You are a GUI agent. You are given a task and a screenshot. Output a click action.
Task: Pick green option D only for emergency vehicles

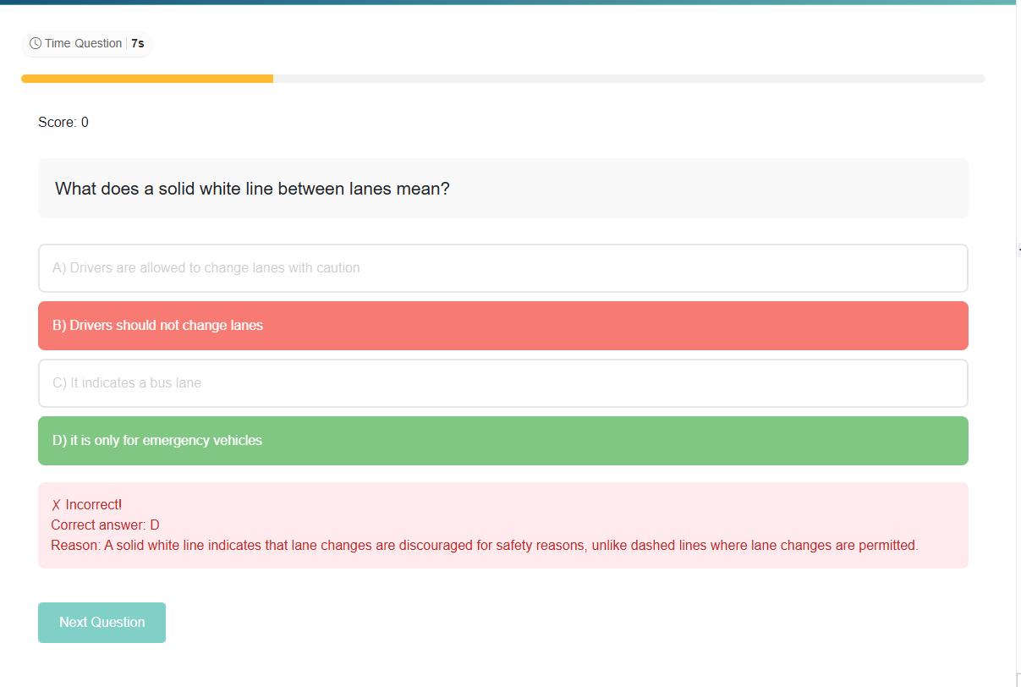pyautogui.click(x=502, y=441)
